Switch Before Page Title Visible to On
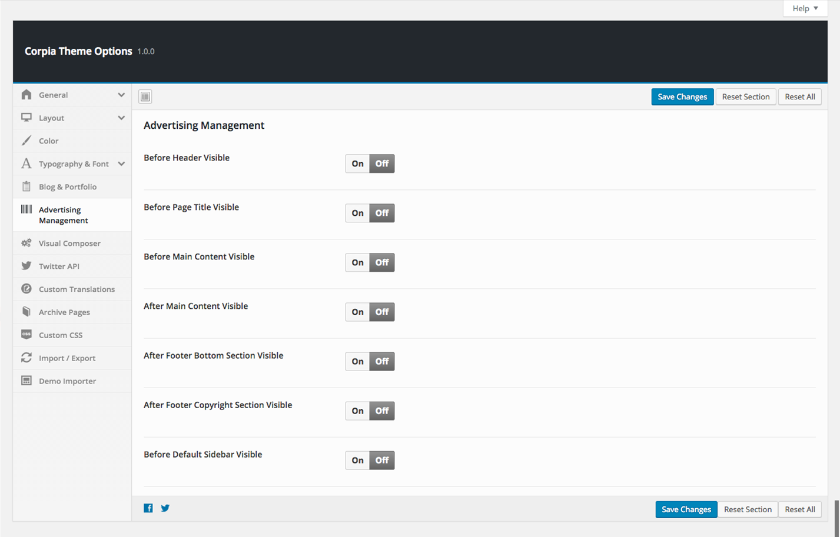 357,213
